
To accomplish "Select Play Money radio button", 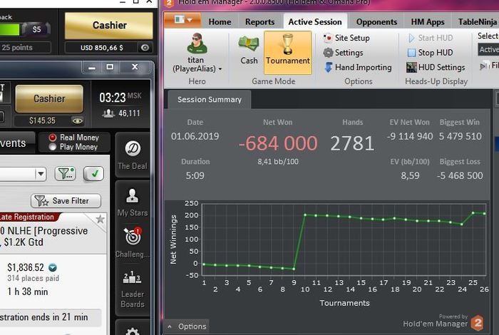I will pos(53,147).
